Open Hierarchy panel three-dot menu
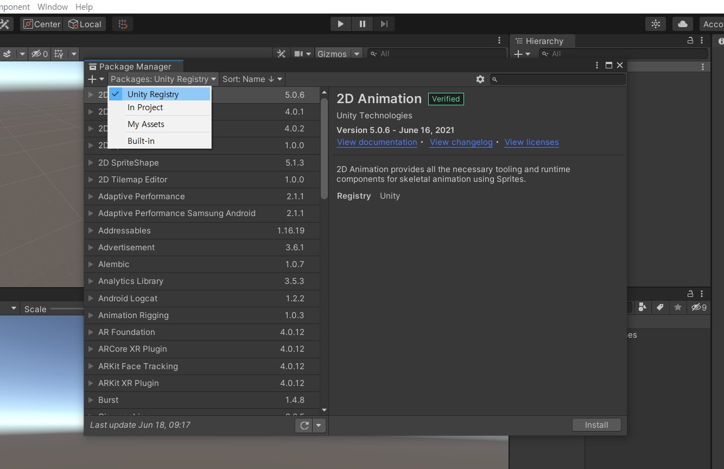This screenshot has height=469, width=724. [x=702, y=41]
